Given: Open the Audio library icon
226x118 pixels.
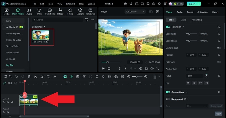Looking at the screenshot, I should (x=29, y=10).
